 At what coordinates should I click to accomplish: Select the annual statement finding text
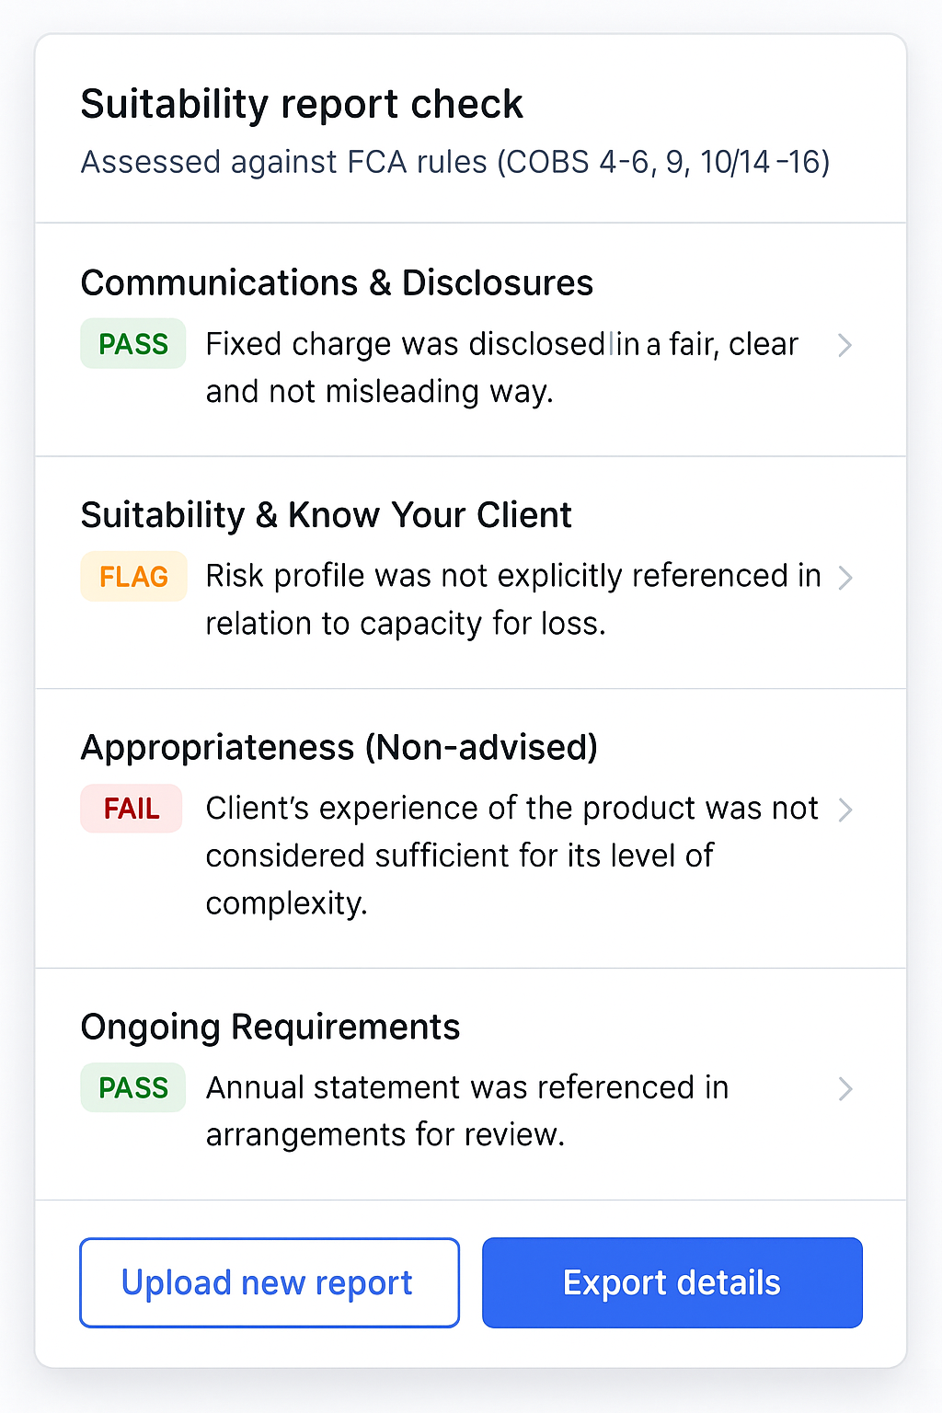click(466, 1110)
